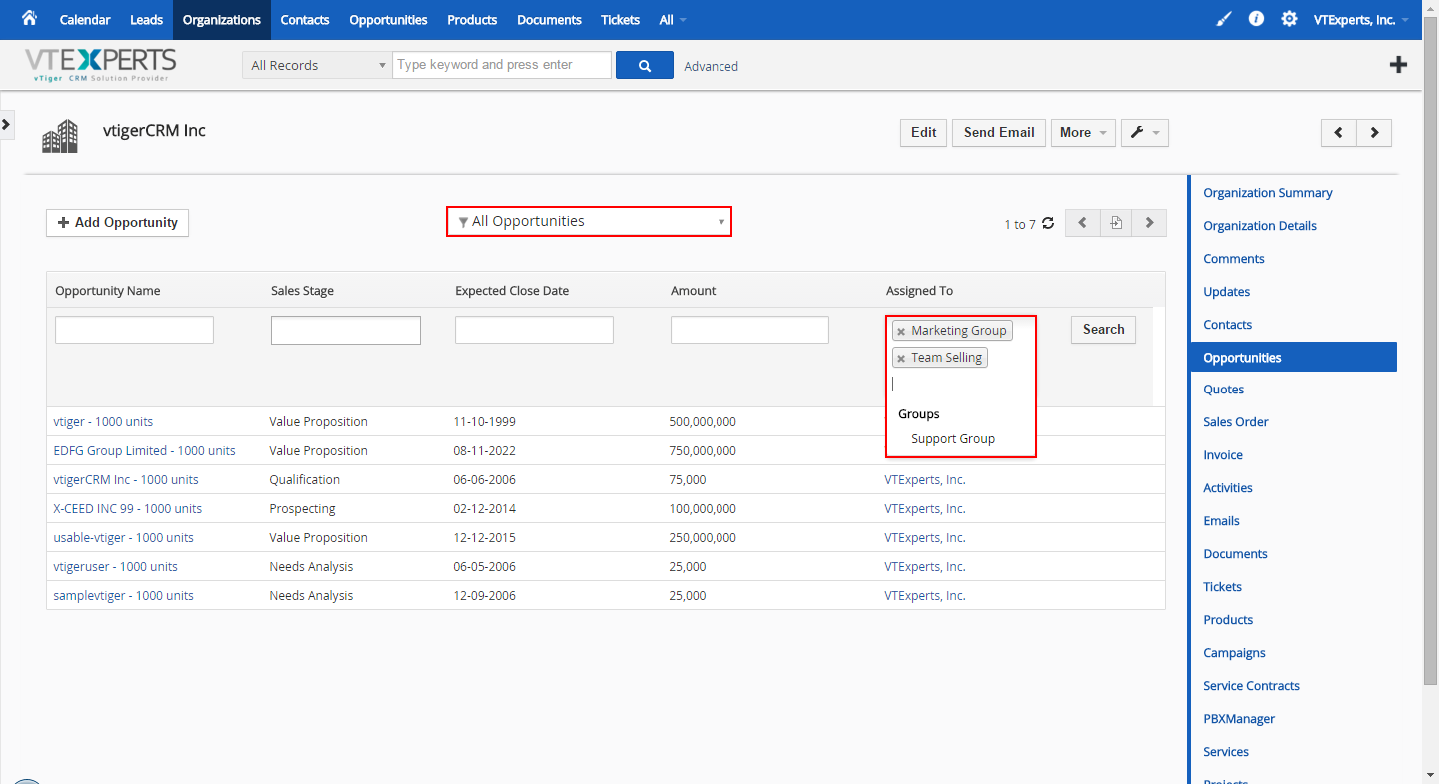
Task: Open the Organizations module
Action: point(222,20)
